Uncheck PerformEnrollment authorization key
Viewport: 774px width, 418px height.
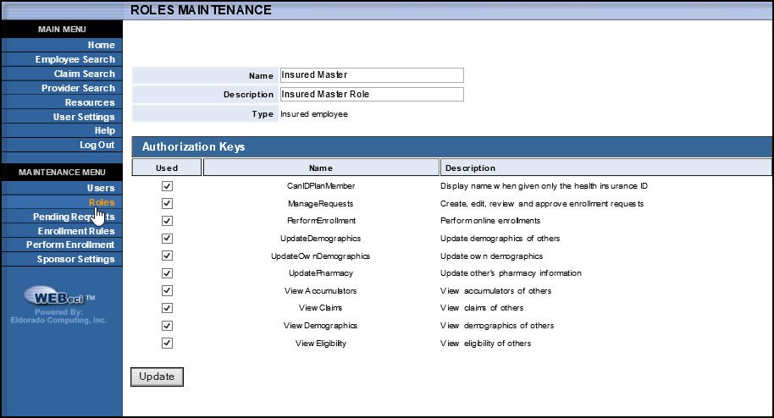[x=168, y=221]
